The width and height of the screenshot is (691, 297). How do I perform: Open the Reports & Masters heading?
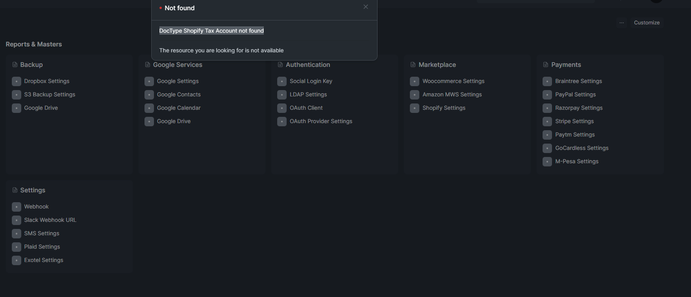(x=34, y=44)
